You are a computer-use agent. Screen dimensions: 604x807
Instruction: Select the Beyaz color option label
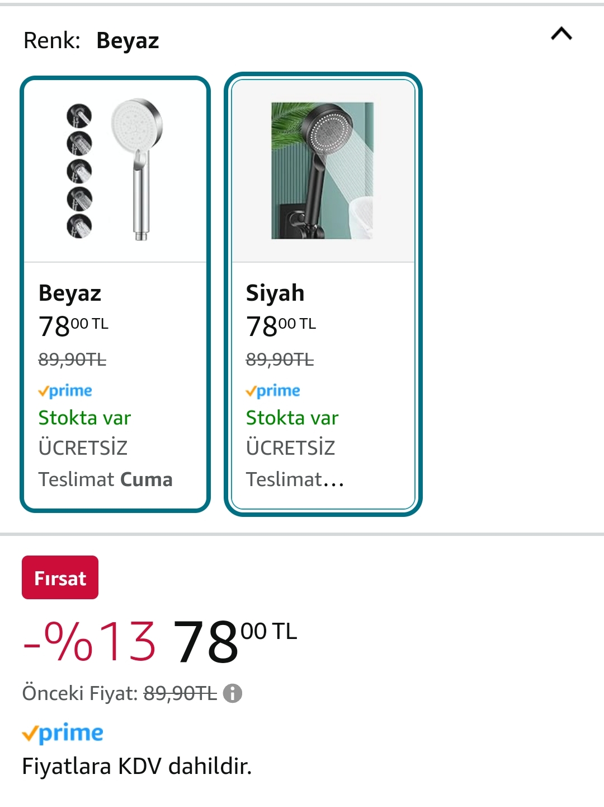(x=70, y=293)
